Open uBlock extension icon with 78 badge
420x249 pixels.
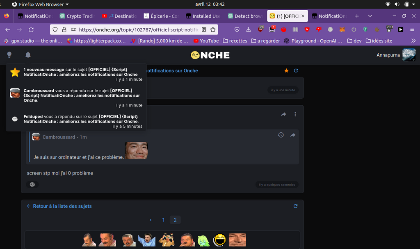[260, 29]
